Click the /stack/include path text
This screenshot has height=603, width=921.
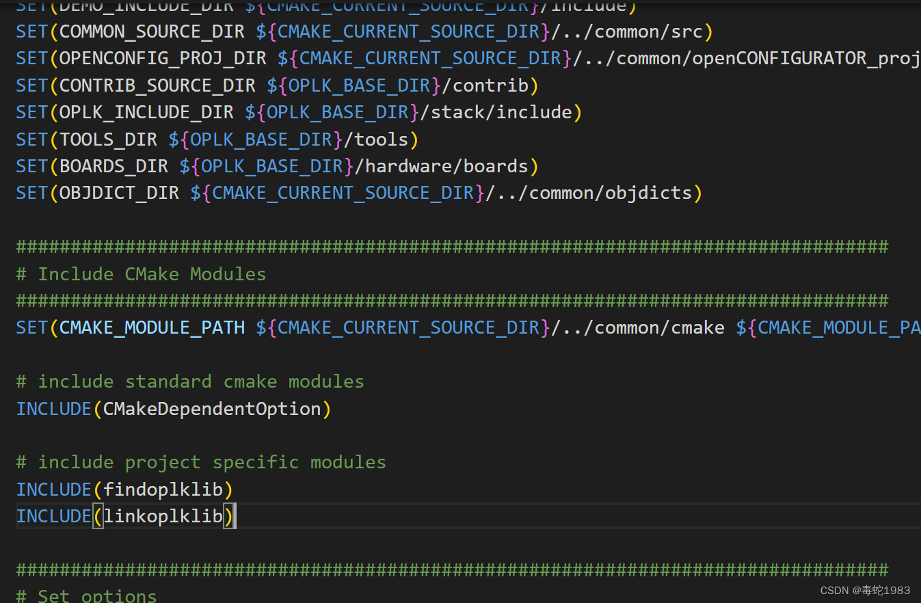pyautogui.click(x=496, y=112)
